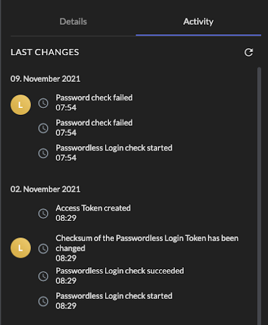Image resolution: width=268 pixels, height=325 pixels.
Task: Click clock icon beside second Password check failed
Action: [x=43, y=128]
